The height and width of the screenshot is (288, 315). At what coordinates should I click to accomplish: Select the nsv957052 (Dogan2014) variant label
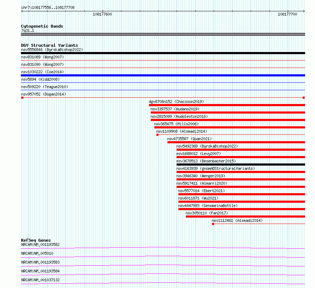click(44, 94)
